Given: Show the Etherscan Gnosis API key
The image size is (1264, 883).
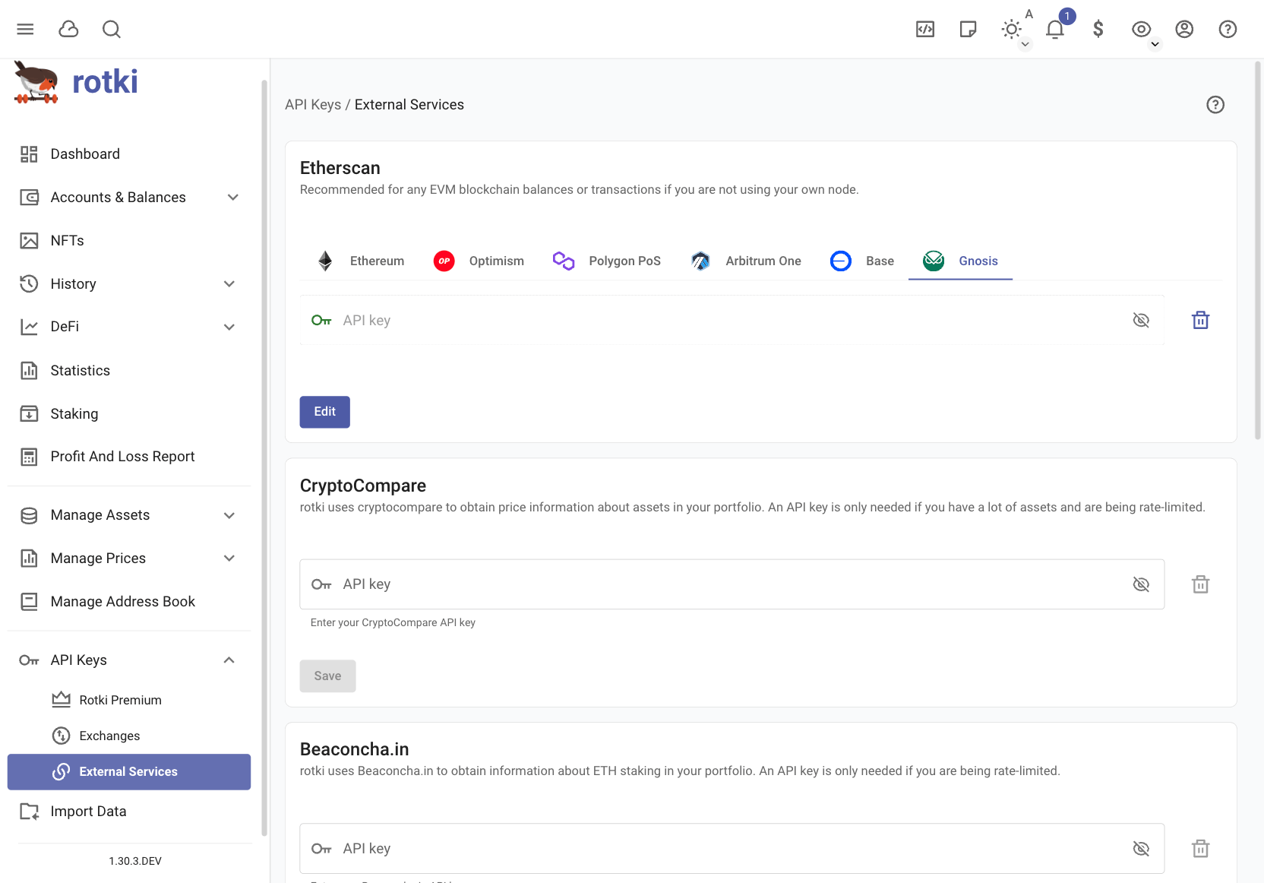Looking at the screenshot, I should click(1141, 321).
